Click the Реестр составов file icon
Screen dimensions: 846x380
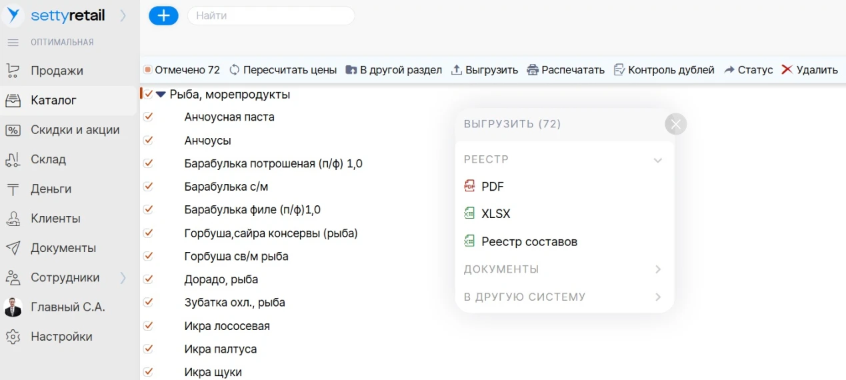click(x=469, y=241)
